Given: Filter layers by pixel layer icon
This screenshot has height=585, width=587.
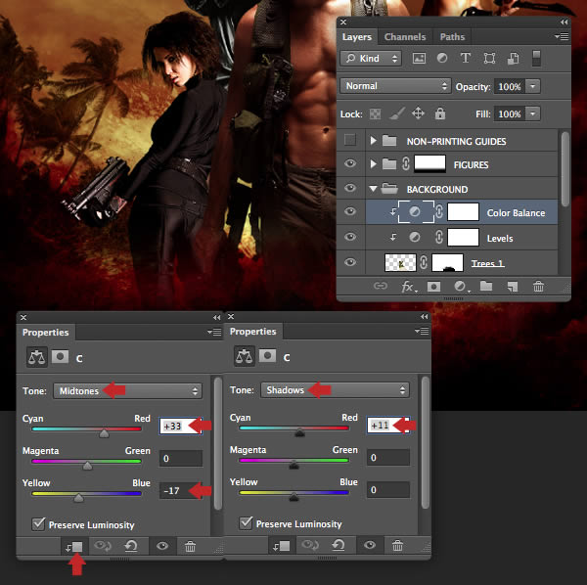Looking at the screenshot, I should (x=419, y=58).
